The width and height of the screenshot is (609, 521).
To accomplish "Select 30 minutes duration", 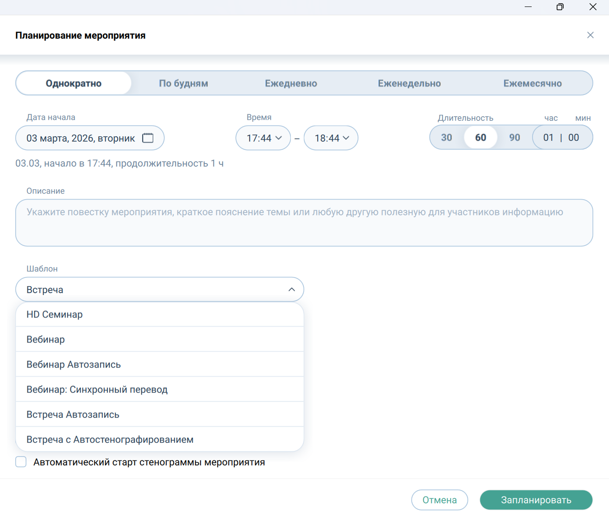I will click(x=446, y=138).
